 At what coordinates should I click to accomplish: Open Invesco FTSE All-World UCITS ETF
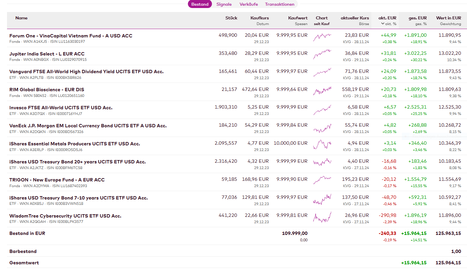[61, 108]
